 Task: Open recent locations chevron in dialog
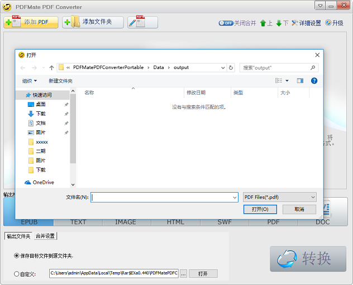point(44,67)
